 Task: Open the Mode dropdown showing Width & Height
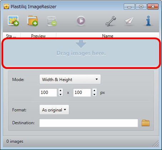pyautogui.click(x=70, y=79)
